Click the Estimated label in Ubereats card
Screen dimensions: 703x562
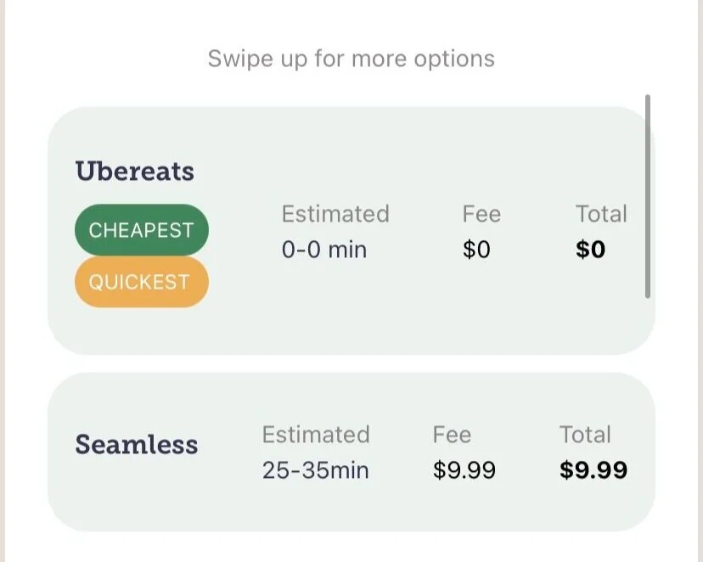335,214
